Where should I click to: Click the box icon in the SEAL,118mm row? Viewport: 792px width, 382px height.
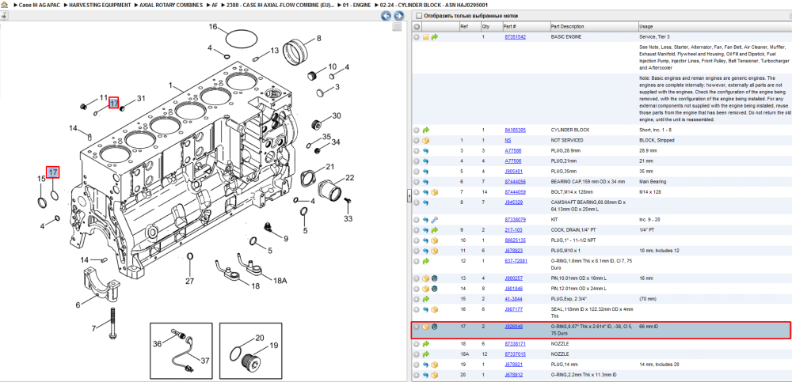[x=434, y=309]
